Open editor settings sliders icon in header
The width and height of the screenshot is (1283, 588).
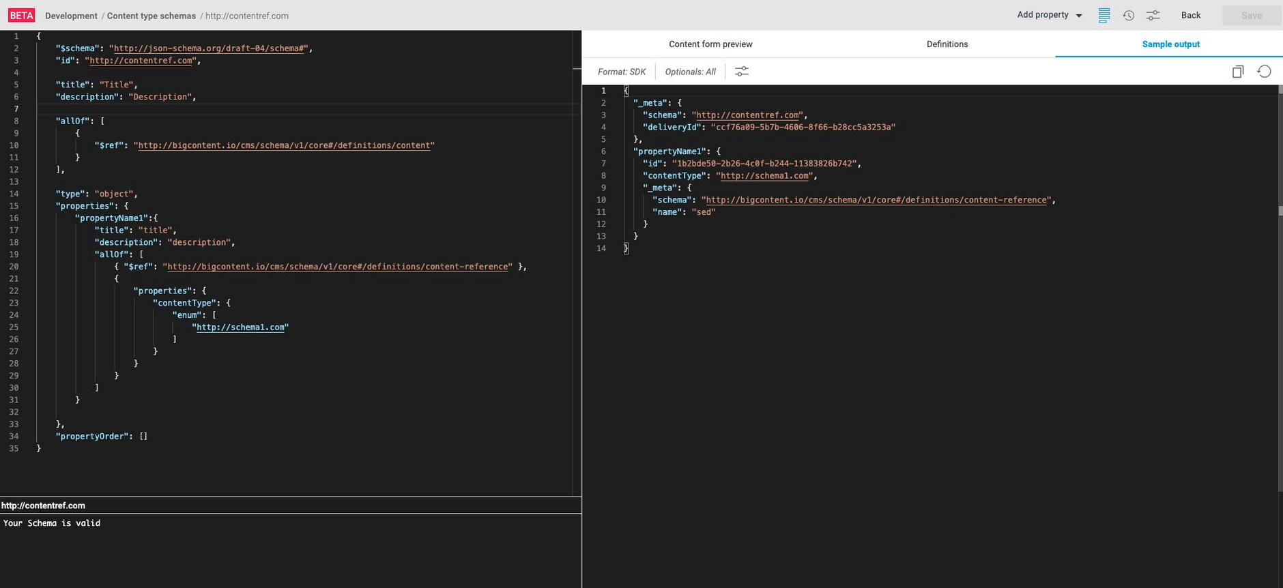click(1153, 15)
